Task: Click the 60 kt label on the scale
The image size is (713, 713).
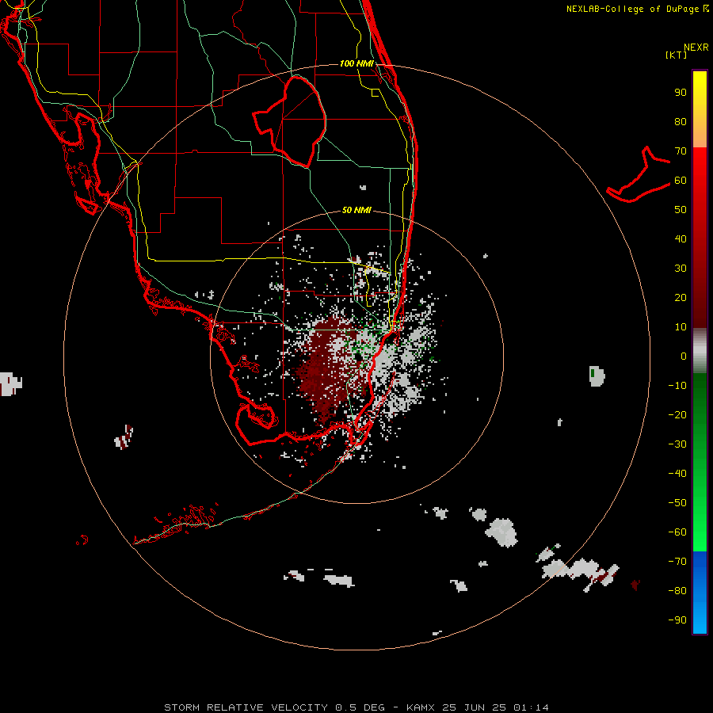Action: point(681,180)
